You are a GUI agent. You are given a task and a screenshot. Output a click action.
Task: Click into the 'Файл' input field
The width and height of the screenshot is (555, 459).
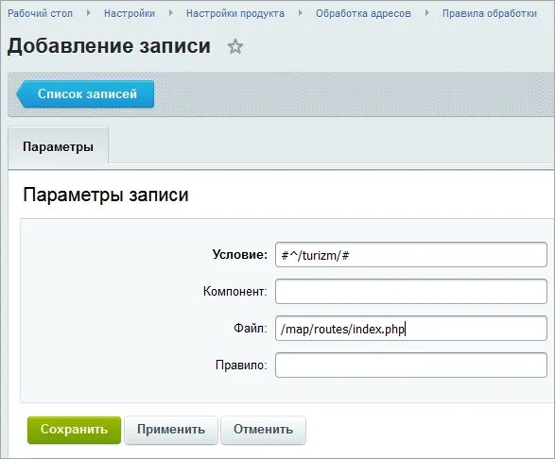point(411,328)
